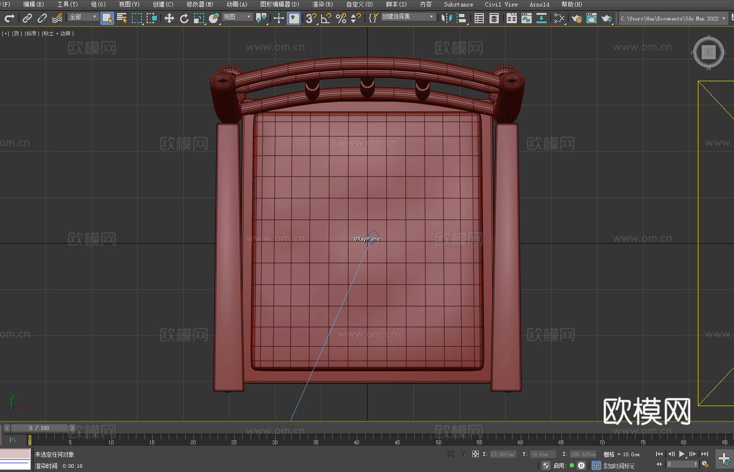Open the 工具(T) menu
Image resolution: width=734 pixels, height=472 pixels.
click(x=67, y=4)
